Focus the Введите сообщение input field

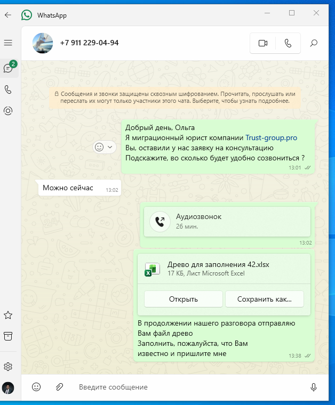click(x=192, y=387)
